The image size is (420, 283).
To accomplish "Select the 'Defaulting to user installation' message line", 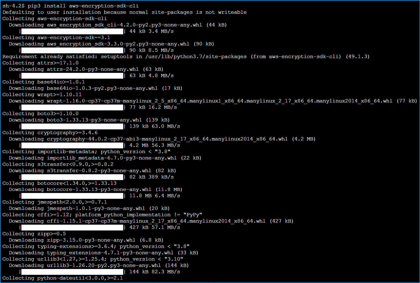I will click(124, 12).
